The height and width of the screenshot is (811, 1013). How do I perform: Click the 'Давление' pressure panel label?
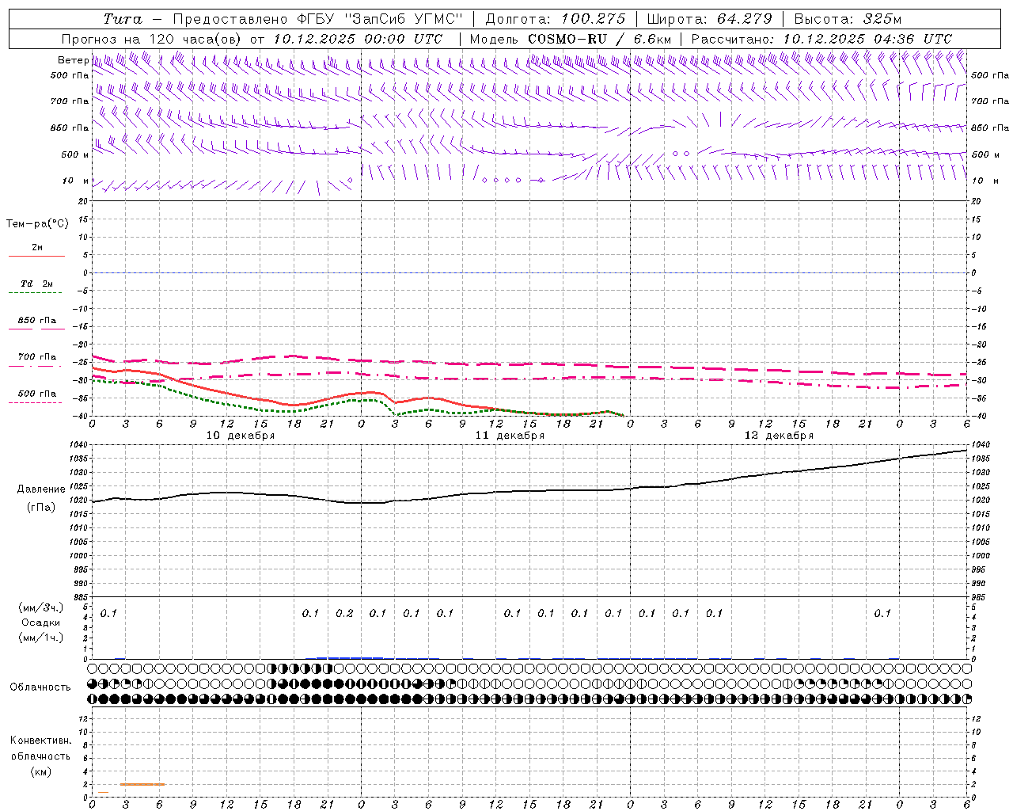tap(41, 489)
